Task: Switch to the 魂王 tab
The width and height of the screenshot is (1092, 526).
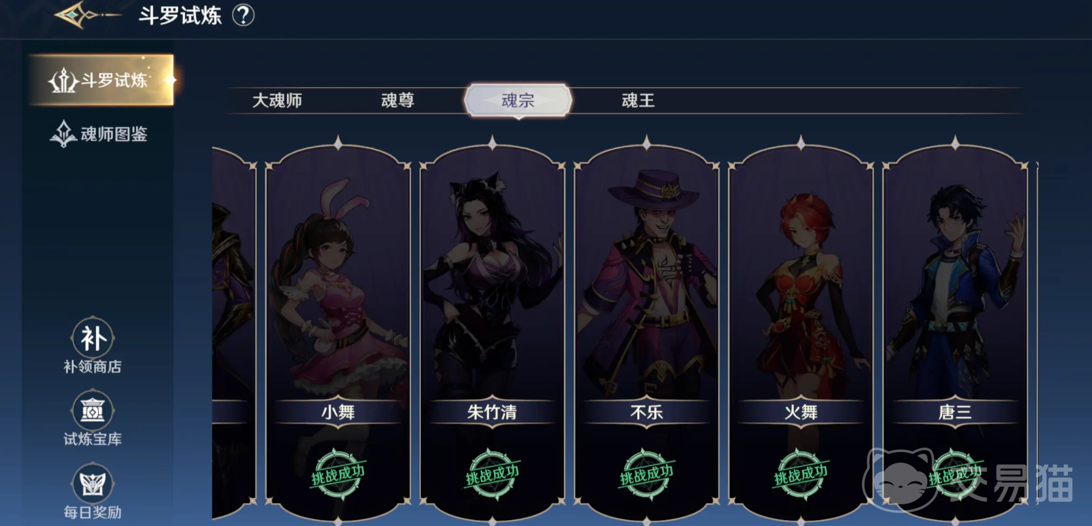Action: tap(638, 101)
